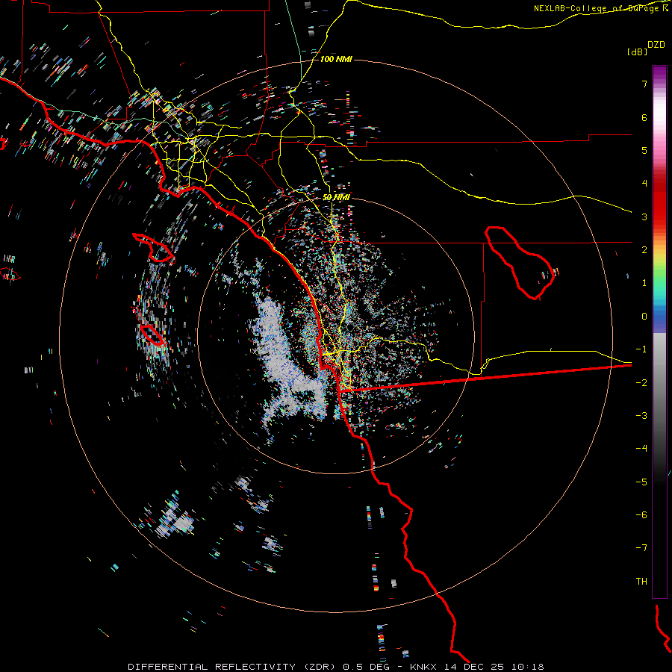The height and width of the screenshot is (672, 672).
Task: Click the 3 value on color scale
Action: point(644,217)
